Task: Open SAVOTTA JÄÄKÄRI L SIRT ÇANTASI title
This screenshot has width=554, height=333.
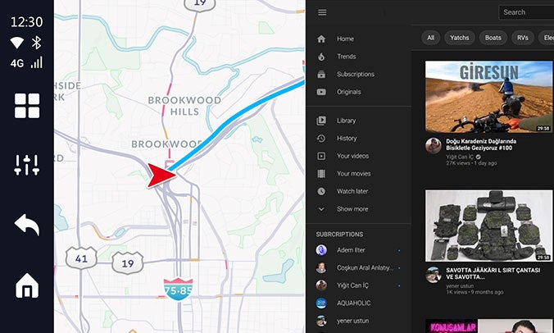Action: point(493,274)
